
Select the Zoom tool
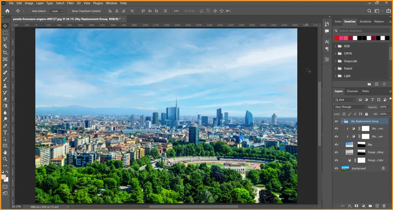pyautogui.click(x=5, y=159)
